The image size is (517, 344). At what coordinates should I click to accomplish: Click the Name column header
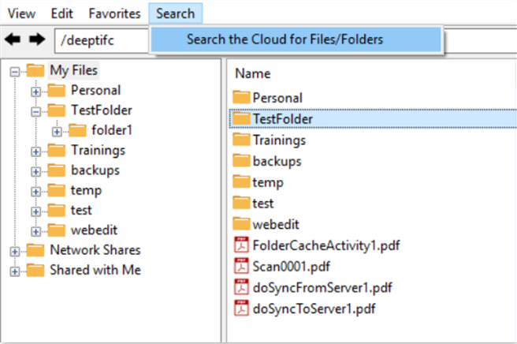pyautogui.click(x=253, y=73)
